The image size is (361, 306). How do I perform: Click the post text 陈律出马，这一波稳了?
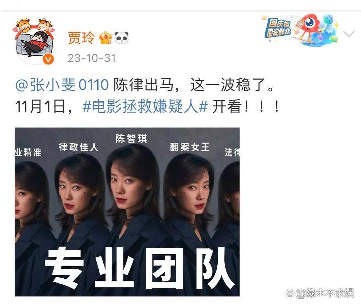(x=194, y=85)
